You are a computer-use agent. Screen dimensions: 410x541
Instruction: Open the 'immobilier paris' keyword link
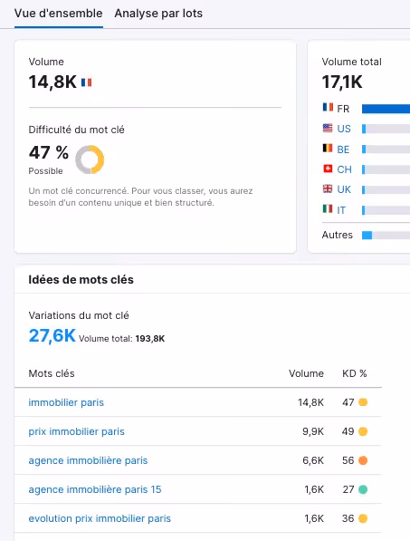point(66,402)
